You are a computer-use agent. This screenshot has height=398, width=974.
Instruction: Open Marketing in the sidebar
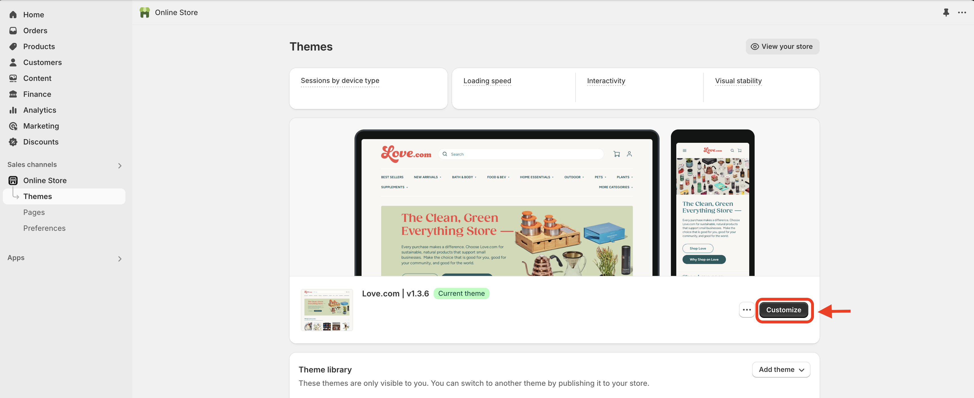[x=41, y=126]
